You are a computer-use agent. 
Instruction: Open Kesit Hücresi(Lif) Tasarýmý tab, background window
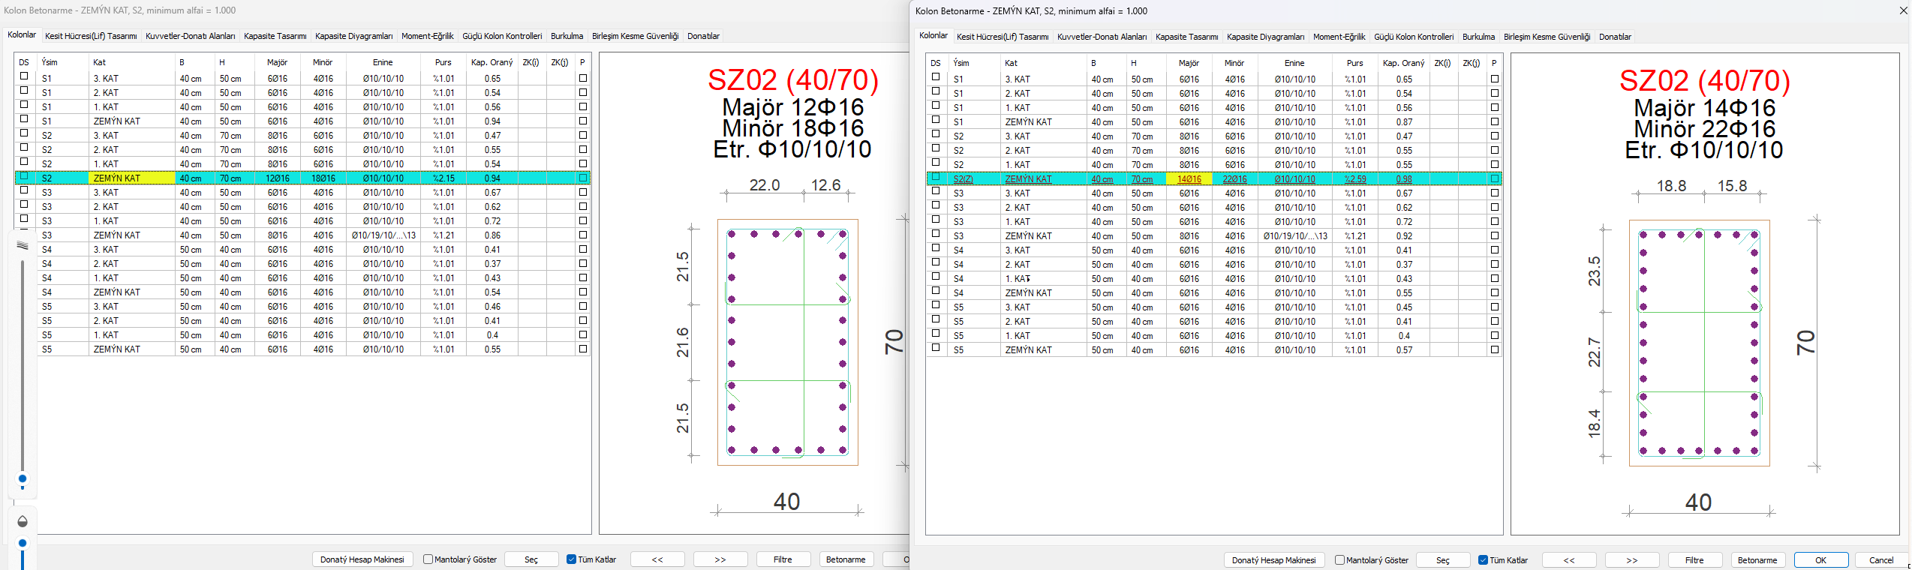click(x=91, y=36)
